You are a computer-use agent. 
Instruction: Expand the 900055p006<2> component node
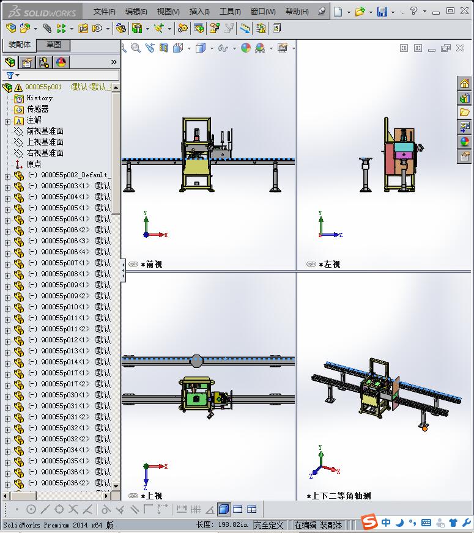pyautogui.click(x=7, y=232)
